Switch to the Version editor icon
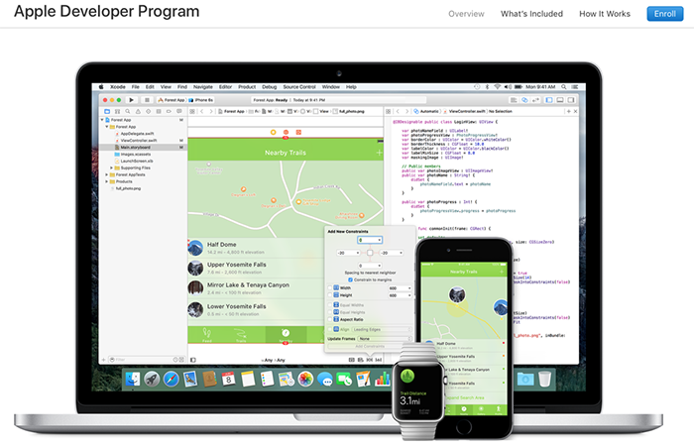 click(535, 100)
